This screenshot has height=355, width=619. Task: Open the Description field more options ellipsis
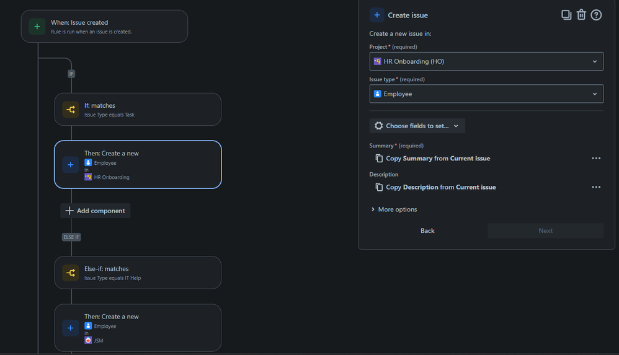pos(596,187)
